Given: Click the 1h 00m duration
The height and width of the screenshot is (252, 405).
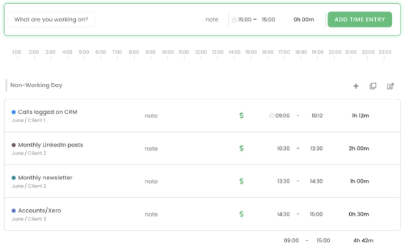Looking at the screenshot, I should click(360, 181).
